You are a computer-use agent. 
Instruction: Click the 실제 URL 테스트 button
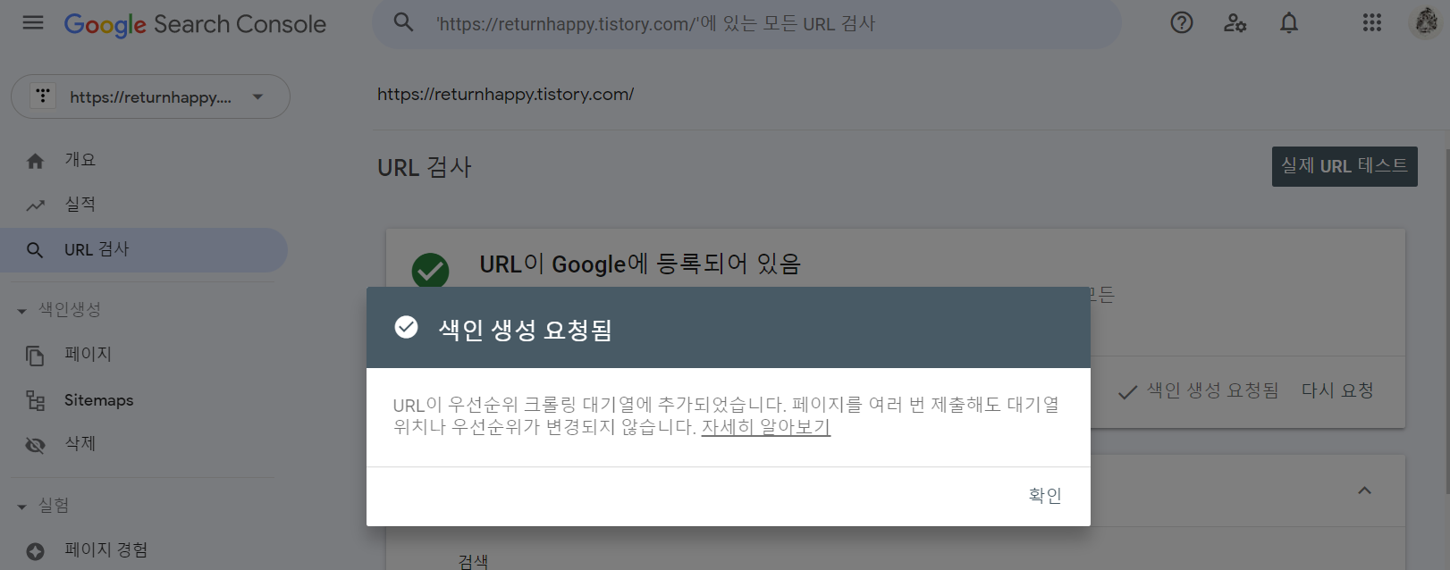(x=1345, y=166)
